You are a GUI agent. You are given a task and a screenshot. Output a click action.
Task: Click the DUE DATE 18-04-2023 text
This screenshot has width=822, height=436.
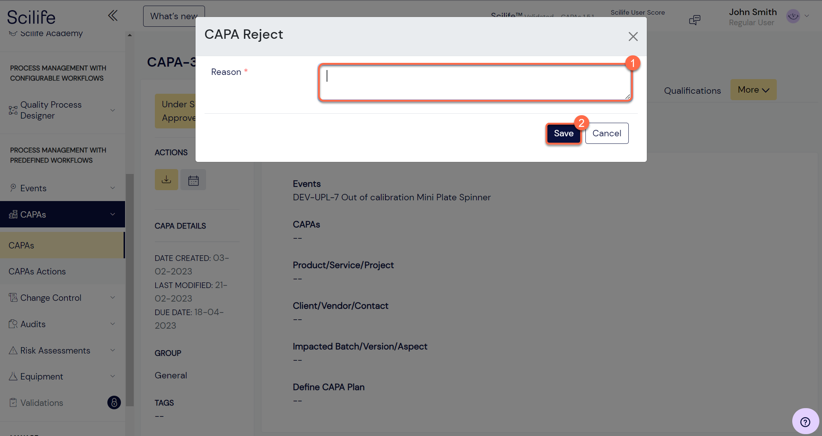(x=189, y=319)
